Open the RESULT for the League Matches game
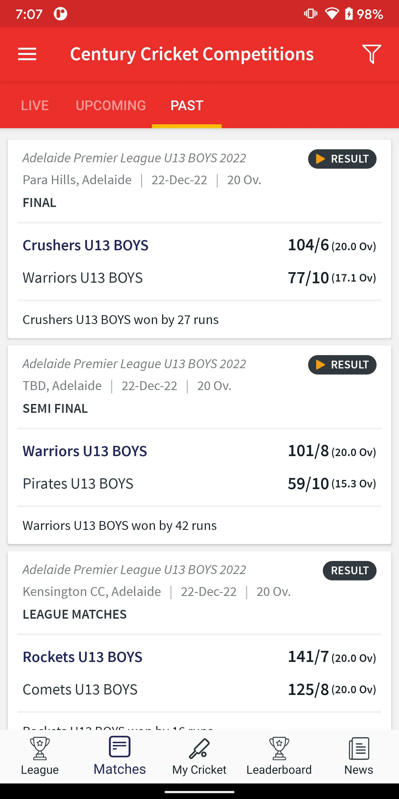 point(349,570)
